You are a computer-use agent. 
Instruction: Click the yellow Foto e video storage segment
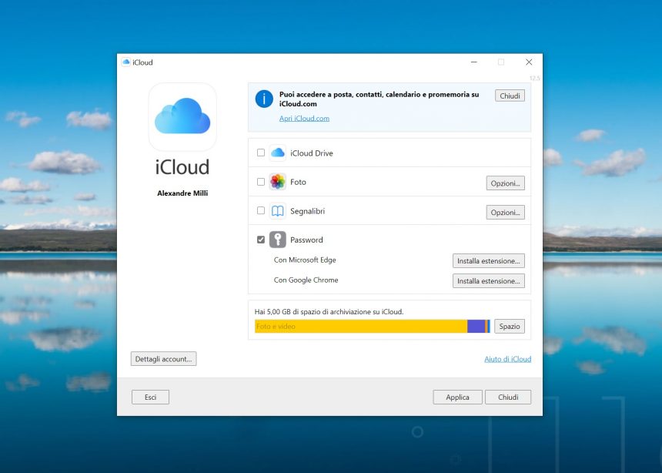[361, 327]
